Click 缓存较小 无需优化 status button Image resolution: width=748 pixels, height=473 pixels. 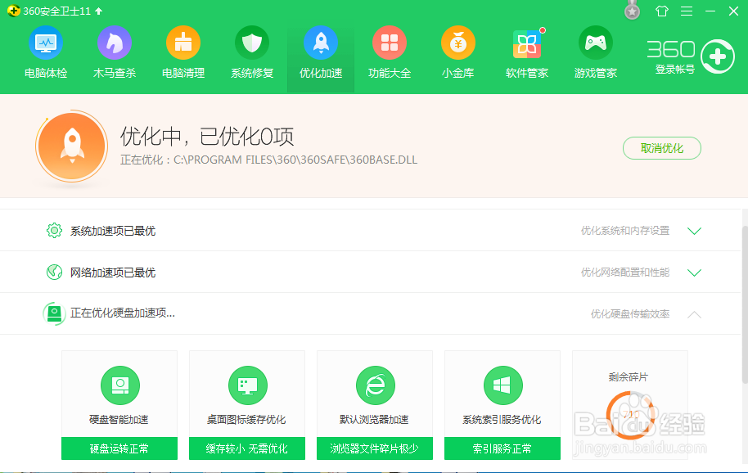point(247,448)
